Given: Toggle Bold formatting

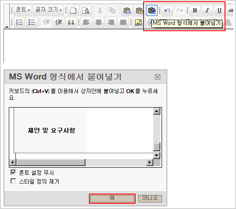Looking at the screenshot, I should point(195,11).
